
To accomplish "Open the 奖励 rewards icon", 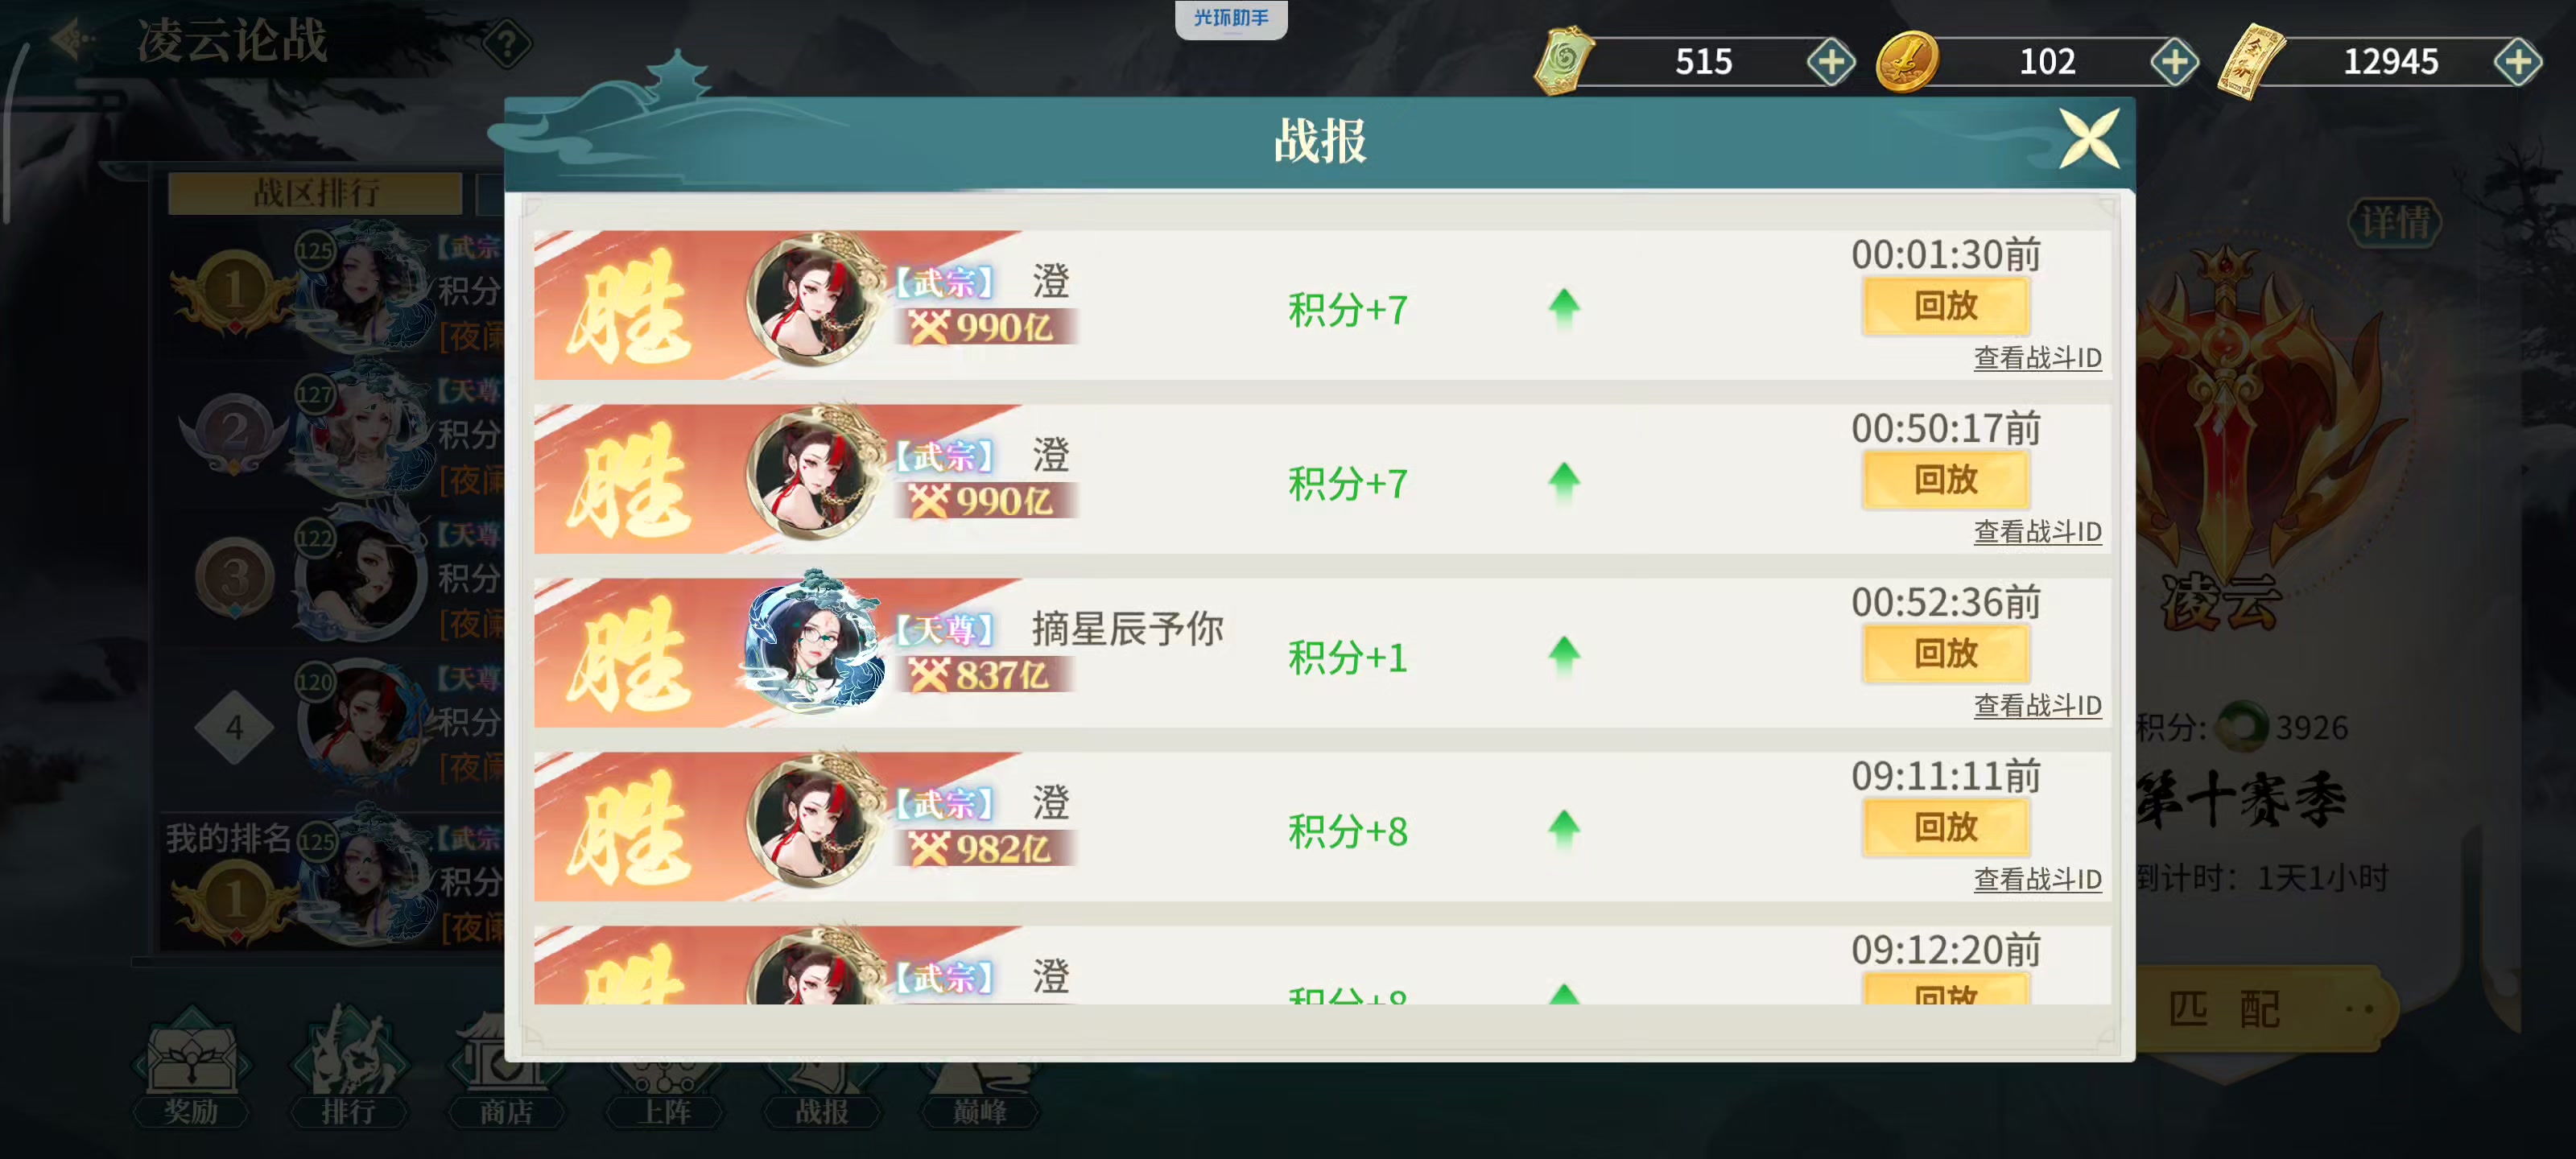I will coord(190,1067).
